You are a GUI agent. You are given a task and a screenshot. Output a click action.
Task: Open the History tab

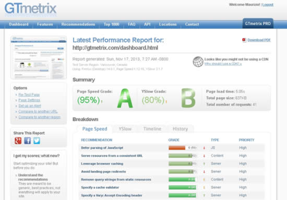point(181,129)
